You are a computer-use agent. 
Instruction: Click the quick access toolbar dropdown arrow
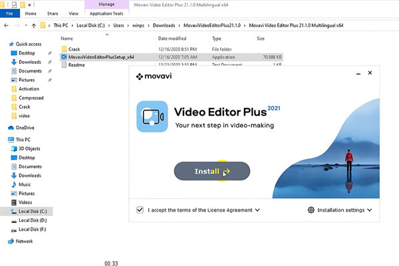(29, 5)
